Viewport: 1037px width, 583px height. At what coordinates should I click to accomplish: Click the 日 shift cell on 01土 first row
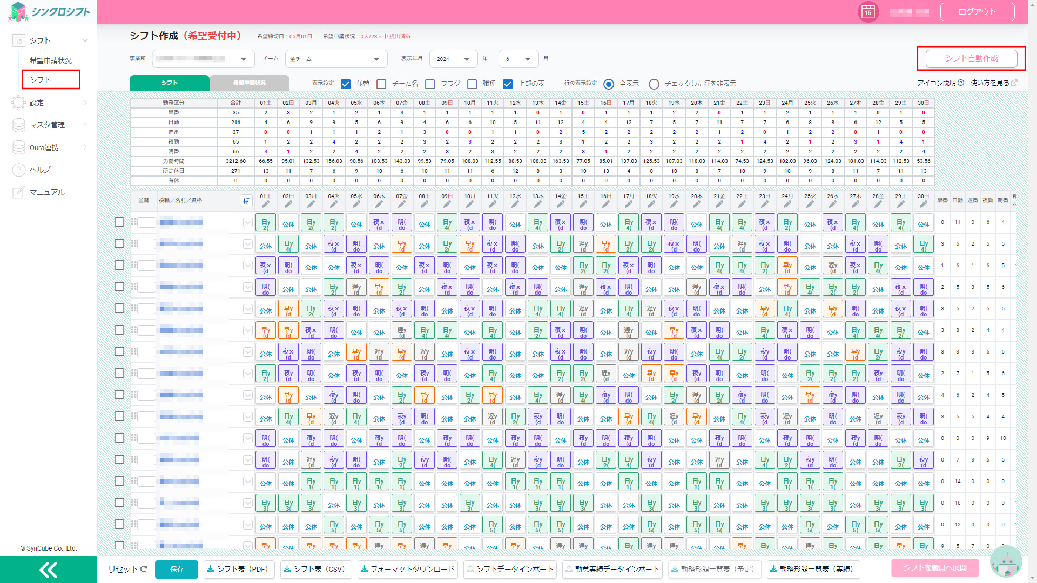[266, 222]
